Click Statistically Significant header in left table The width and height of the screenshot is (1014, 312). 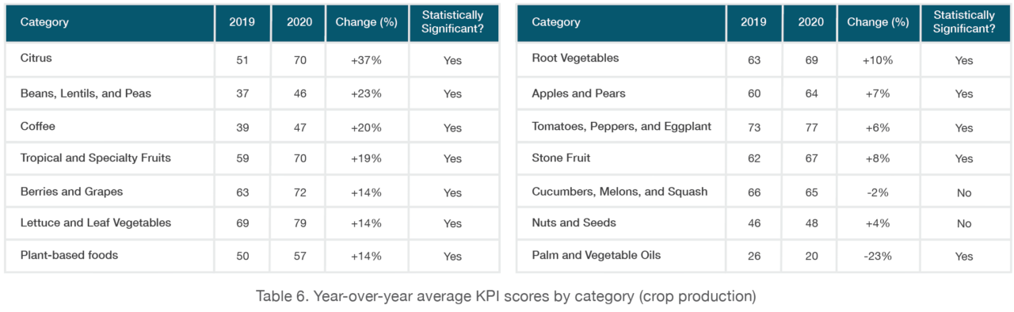453,22
